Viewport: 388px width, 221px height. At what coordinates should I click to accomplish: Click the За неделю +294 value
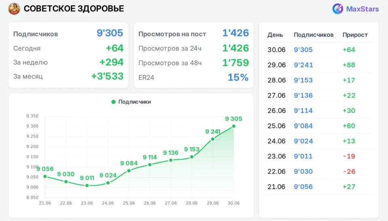[x=111, y=62]
